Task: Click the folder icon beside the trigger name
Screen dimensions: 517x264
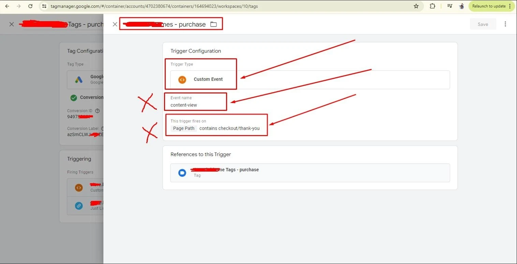Action: (213, 24)
